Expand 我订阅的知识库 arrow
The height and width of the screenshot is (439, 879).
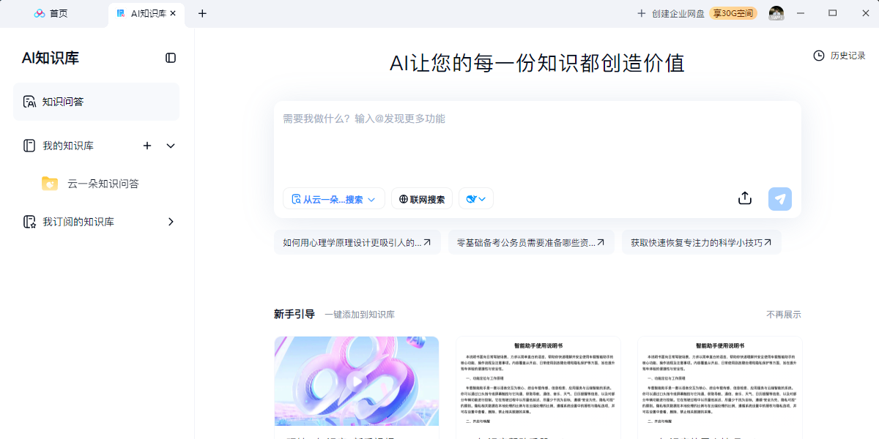click(171, 222)
